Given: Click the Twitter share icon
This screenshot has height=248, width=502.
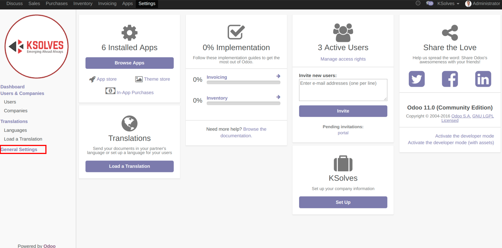Looking at the screenshot, I should [417, 79].
